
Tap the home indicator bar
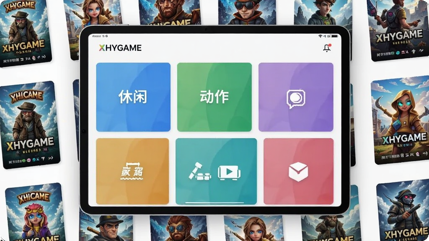(x=214, y=203)
